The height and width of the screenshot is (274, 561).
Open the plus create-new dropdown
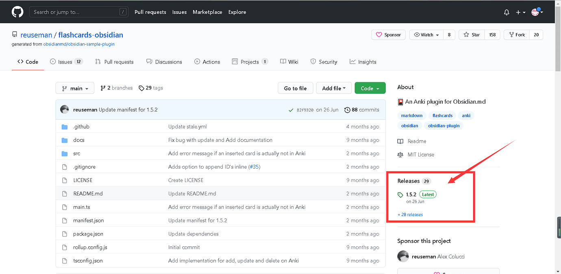tap(520, 13)
